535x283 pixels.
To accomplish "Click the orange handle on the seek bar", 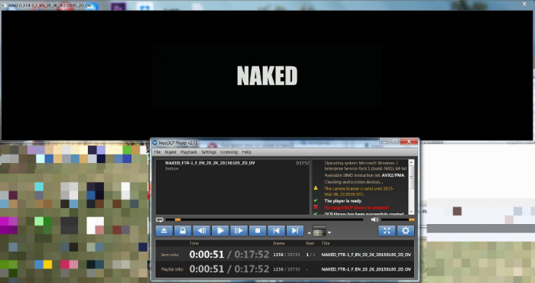I will tap(177, 220).
